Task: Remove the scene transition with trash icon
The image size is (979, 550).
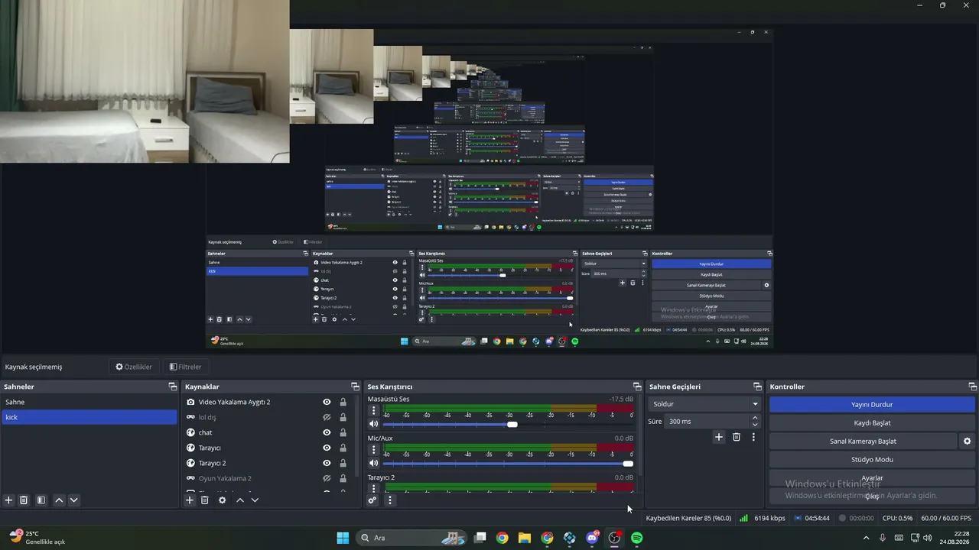Action: tap(737, 437)
